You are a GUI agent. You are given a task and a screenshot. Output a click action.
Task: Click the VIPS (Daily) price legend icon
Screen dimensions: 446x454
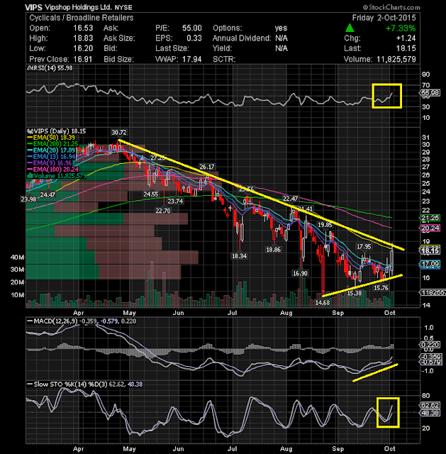pyautogui.click(x=28, y=131)
